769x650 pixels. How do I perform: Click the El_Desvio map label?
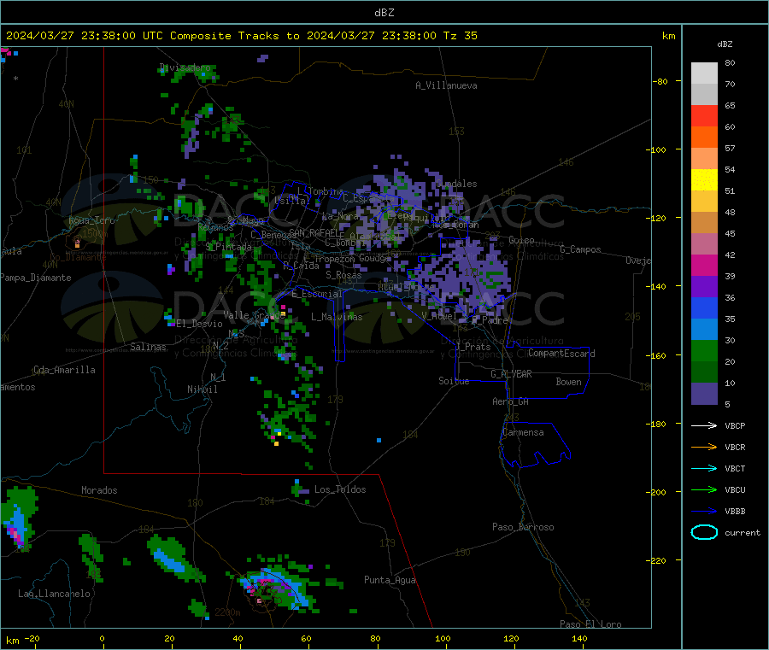click(199, 324)
